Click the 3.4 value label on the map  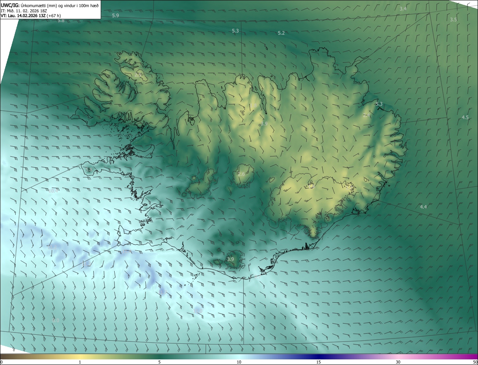pos(403,9)
